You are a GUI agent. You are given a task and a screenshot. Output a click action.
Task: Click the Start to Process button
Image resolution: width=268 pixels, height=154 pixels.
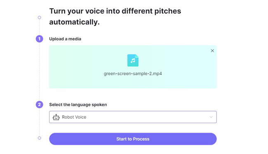pyautogui.click(x=133, y=139)
